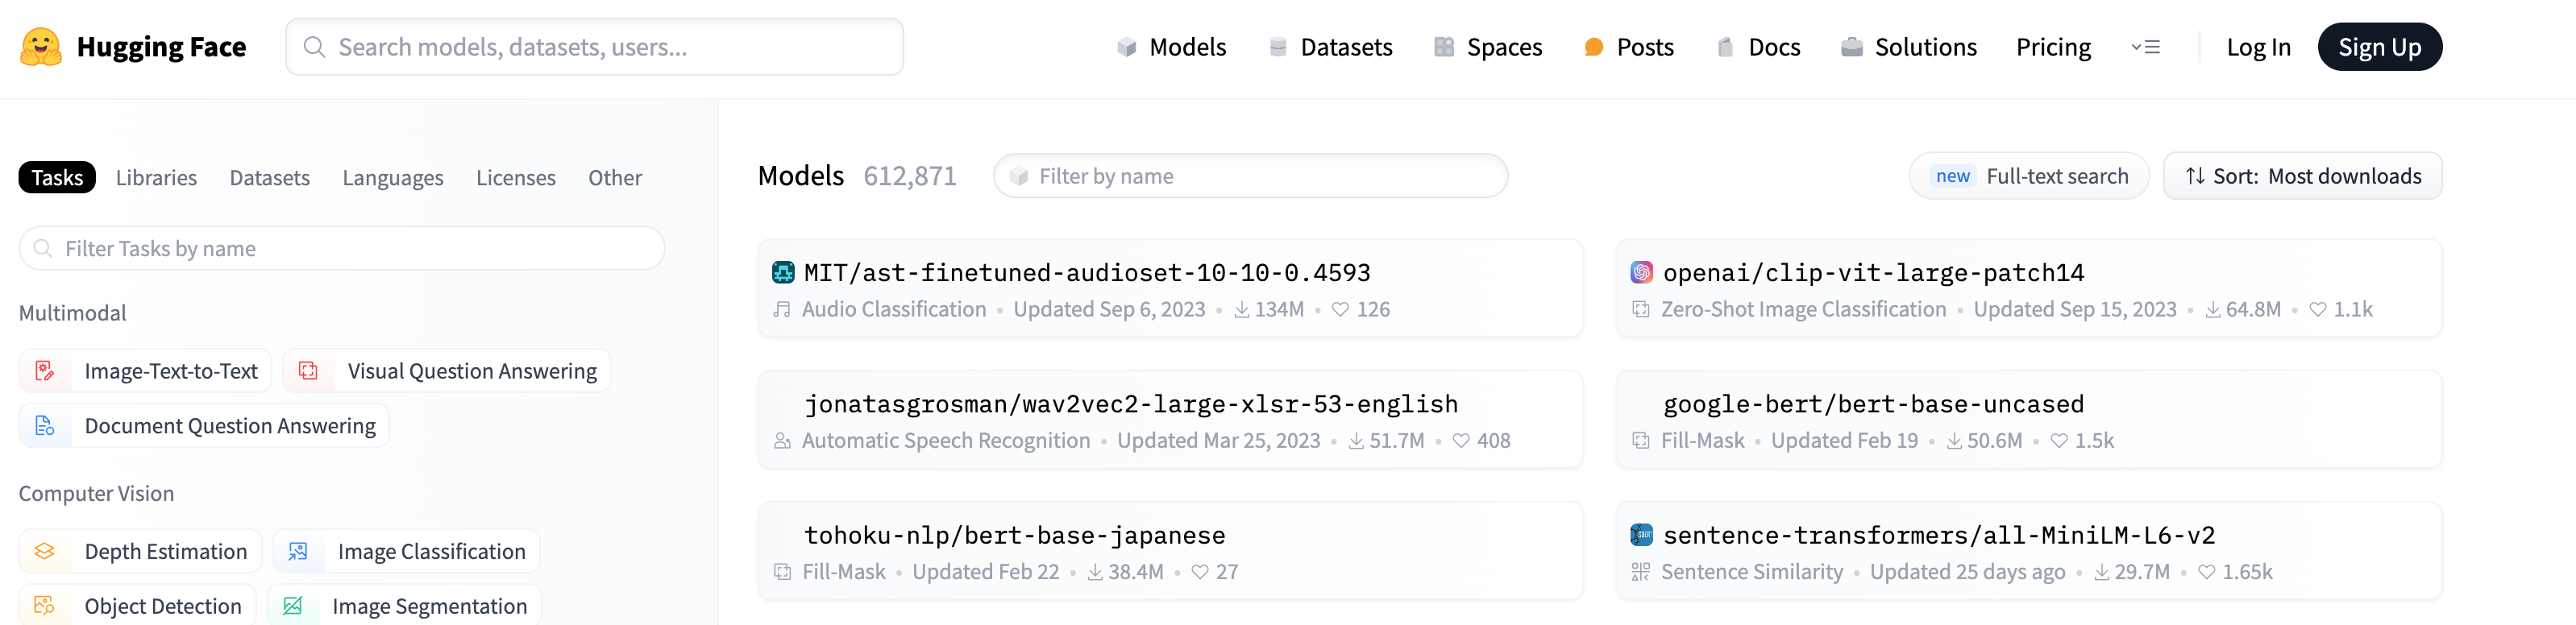
Task: Focus the main search models, datasets, users field
Action: 594,47
